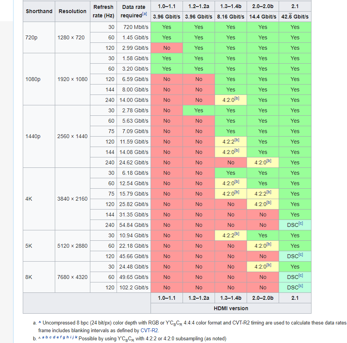Click the 7.09 Gbit/s data rate cell
The image size is (347, 343).
click(x=134, y=131)
